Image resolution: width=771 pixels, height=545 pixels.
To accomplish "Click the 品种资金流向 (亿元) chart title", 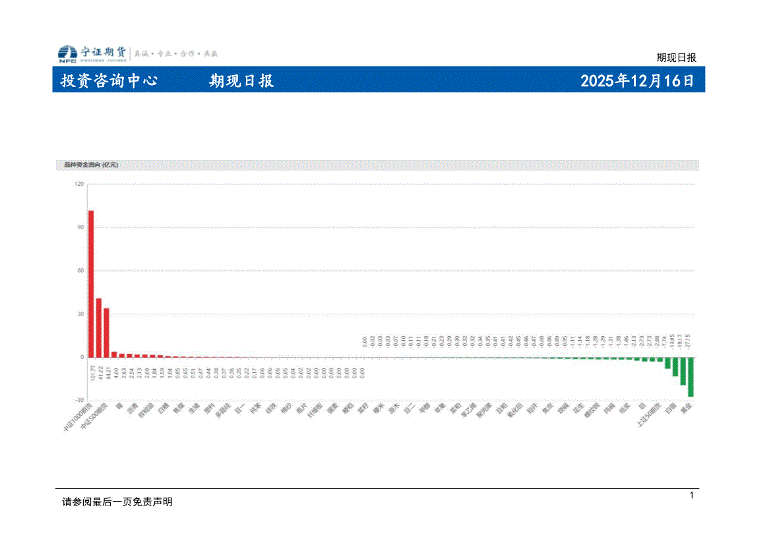I will tap(87, 165).
